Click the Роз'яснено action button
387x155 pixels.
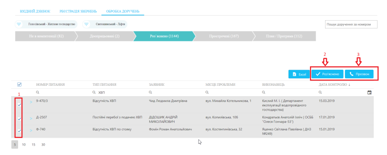point(327,74)
